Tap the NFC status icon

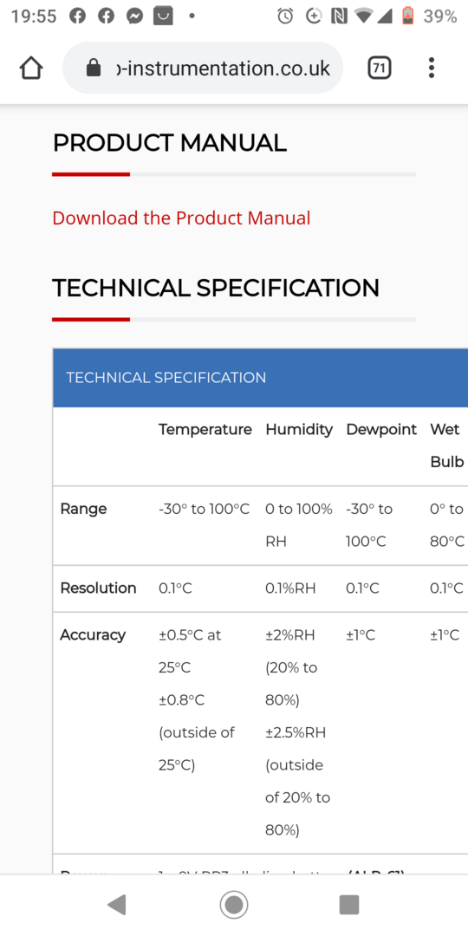[340, 16]
